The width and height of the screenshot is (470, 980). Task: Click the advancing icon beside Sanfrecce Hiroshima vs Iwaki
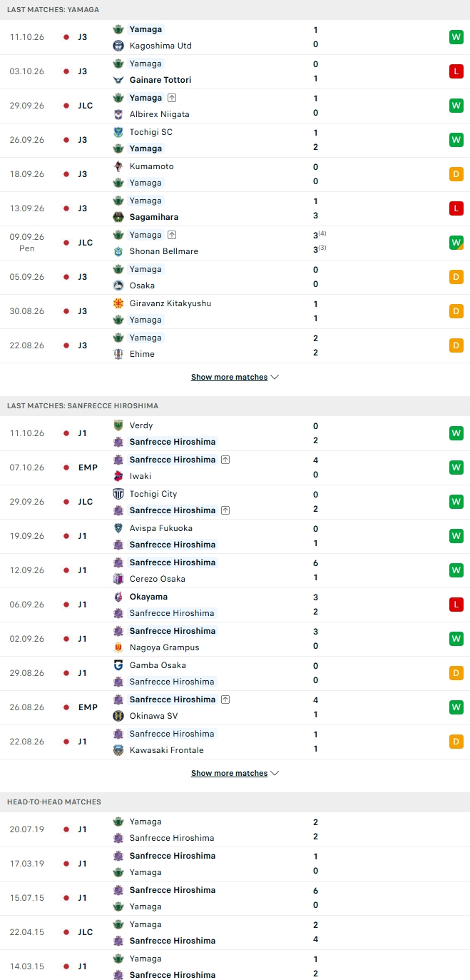(x=225, y=460)
